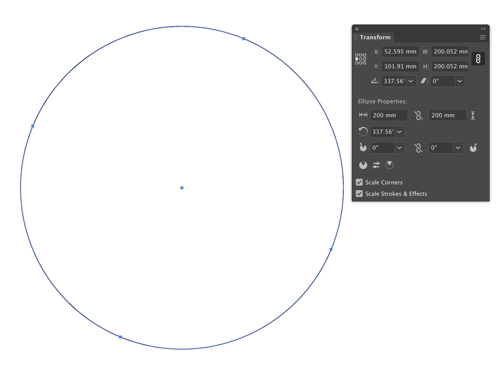Click the filled pie shape icon

tap(363, 165)
